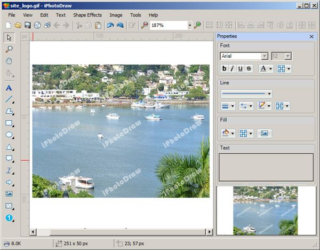Image resolution: width=320 pixels, height=250 pixels.
Task: Toggle bold font style
Action: coord(225,68)
